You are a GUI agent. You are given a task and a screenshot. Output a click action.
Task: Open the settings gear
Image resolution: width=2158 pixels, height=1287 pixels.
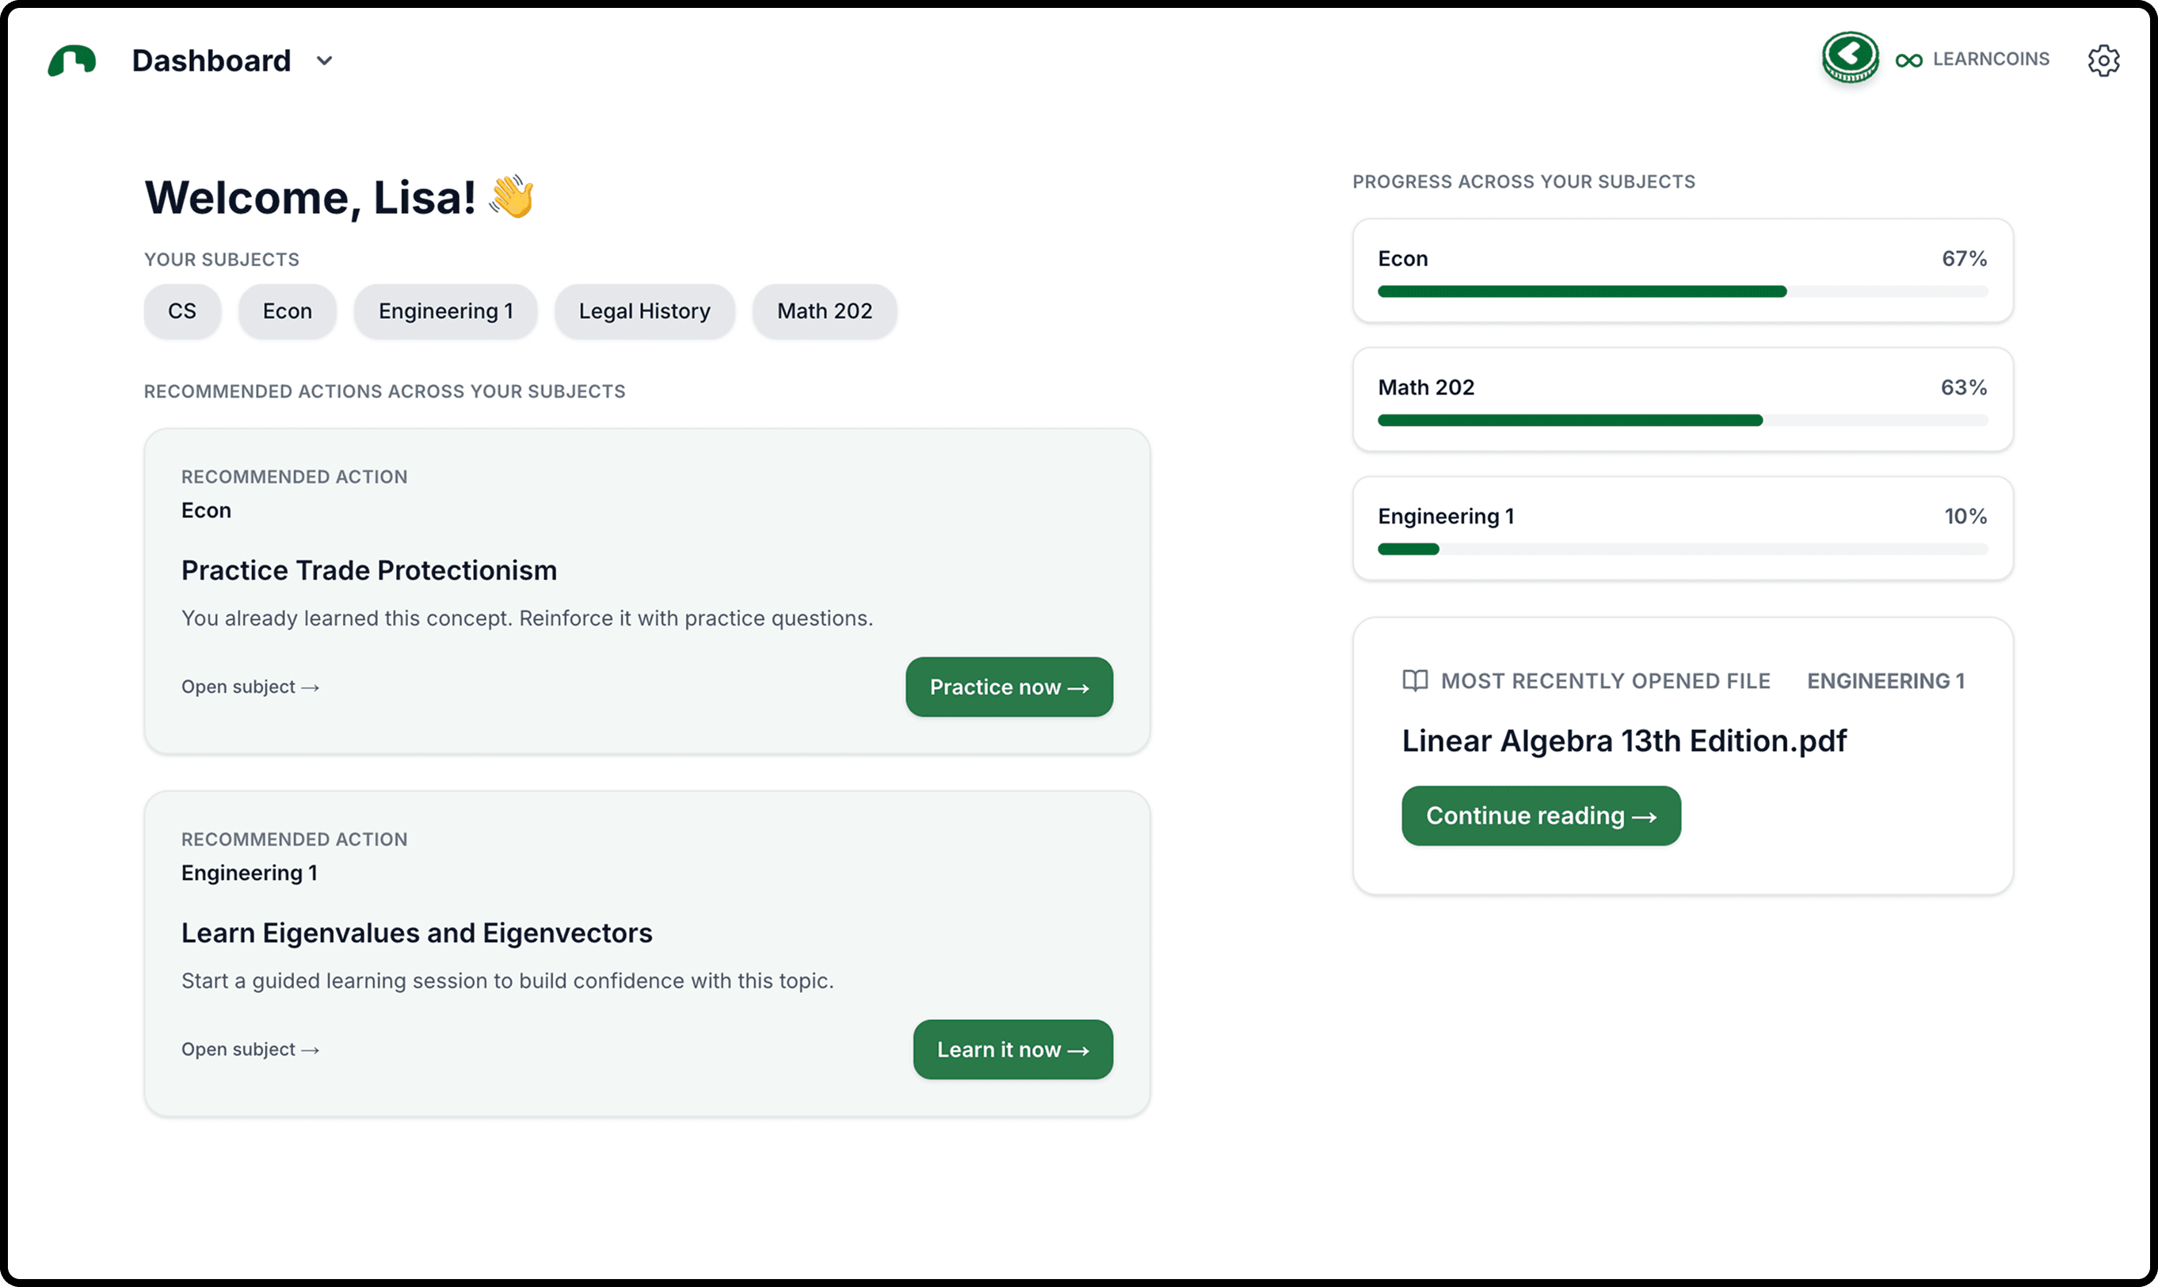pyautogui.click(x=2104, y=60)
